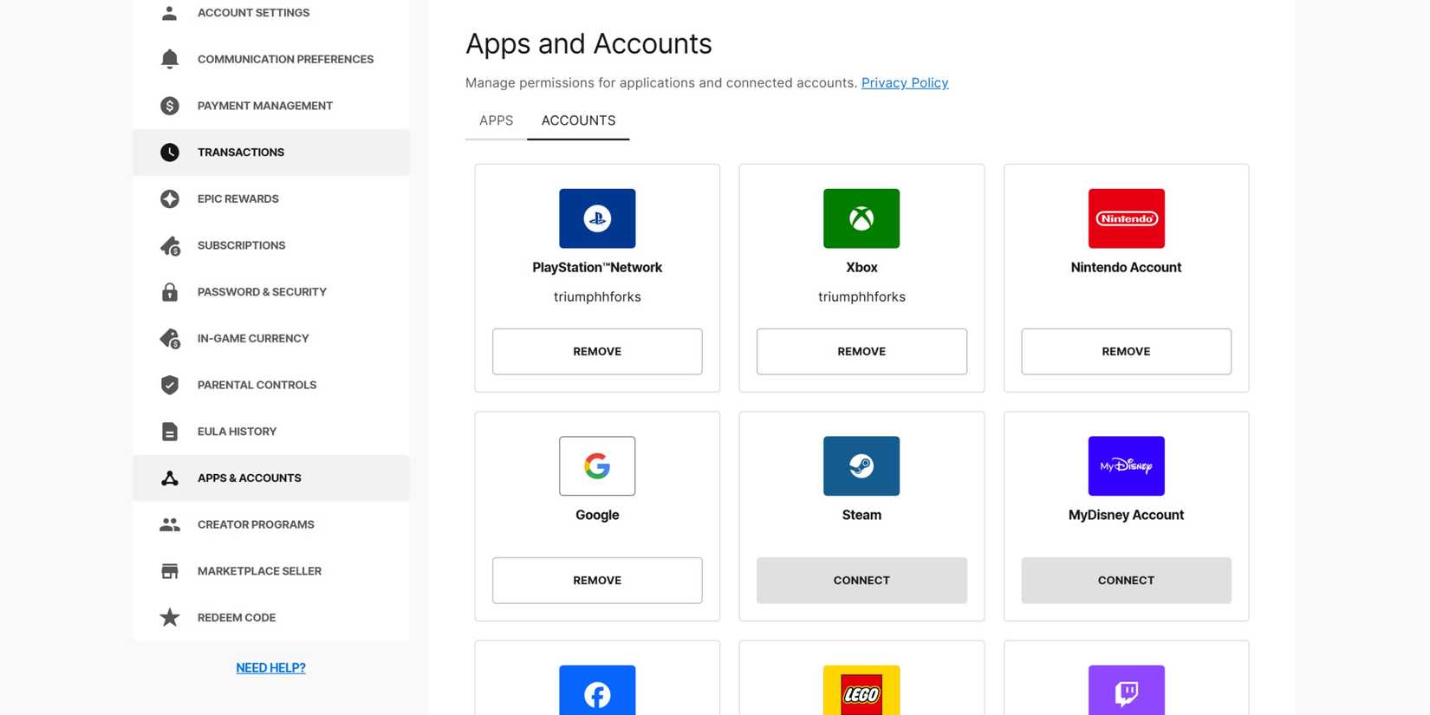Click the red Nintendo logo icon
Screen dimensions: 1430x715
tap(1126, 218)
